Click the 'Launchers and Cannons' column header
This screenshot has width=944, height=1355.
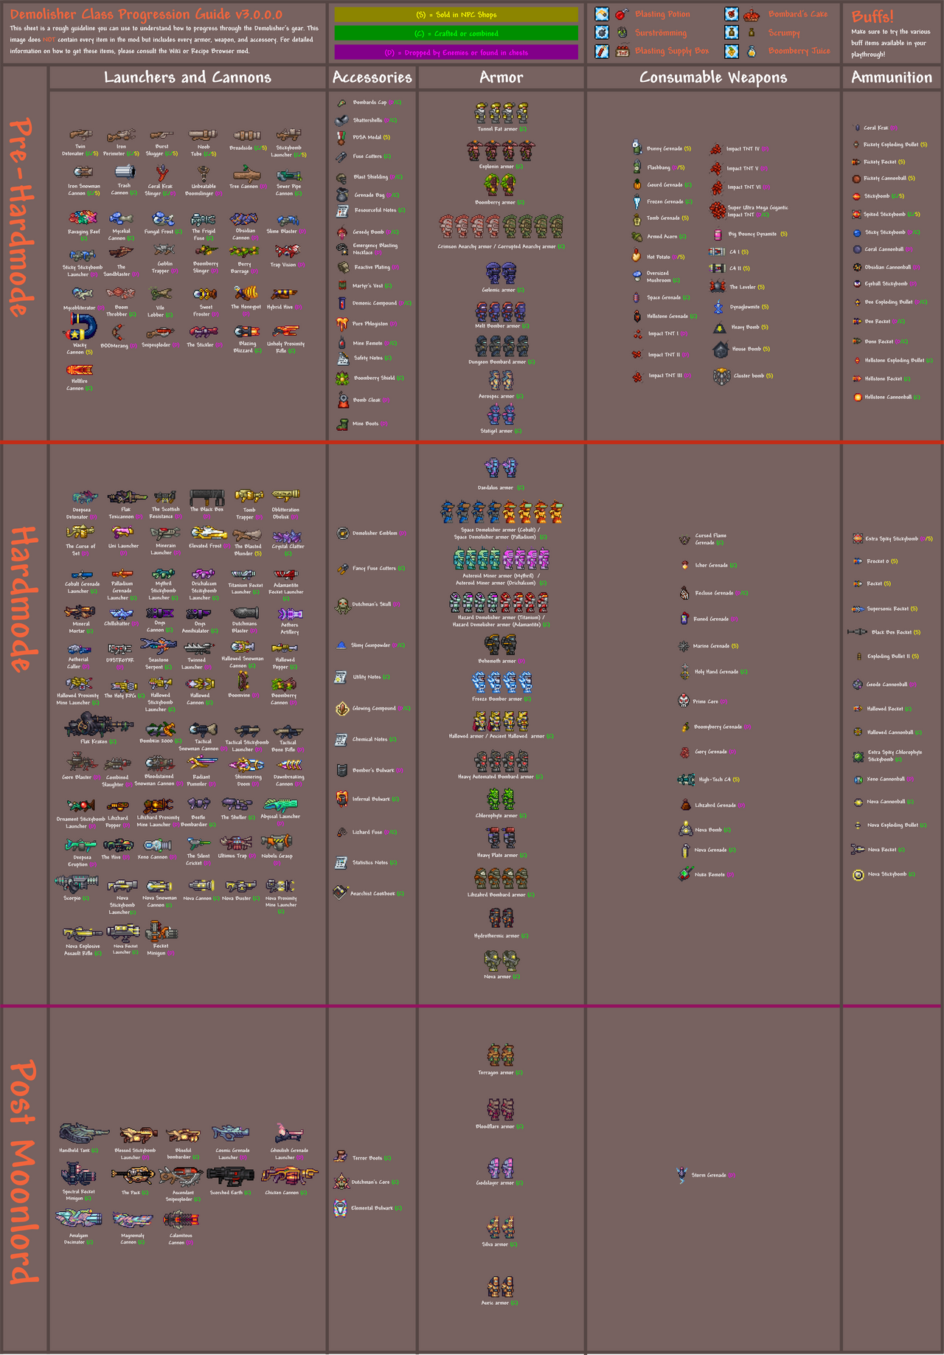[187, 77]
